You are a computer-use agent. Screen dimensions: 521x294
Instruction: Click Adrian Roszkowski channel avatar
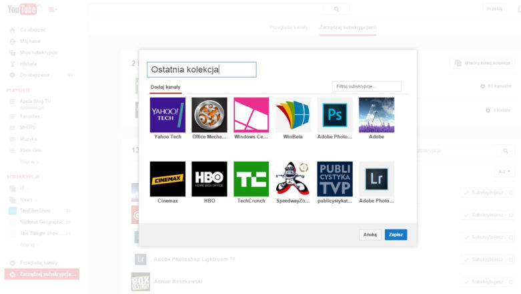click(x=141, y=282)
